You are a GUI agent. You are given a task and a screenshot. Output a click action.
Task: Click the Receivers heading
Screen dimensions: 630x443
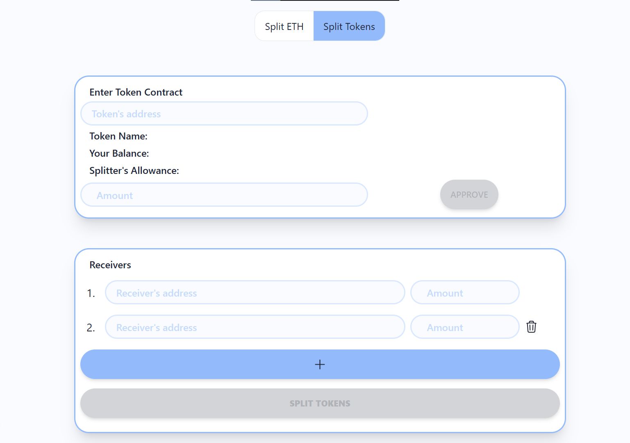[110, 265]
